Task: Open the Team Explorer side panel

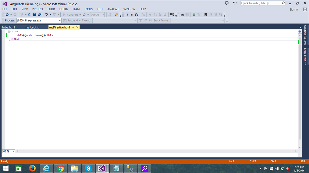Action: coord(305,56)
